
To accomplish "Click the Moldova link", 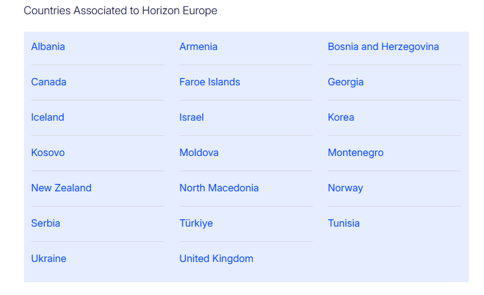I will 199,152.
